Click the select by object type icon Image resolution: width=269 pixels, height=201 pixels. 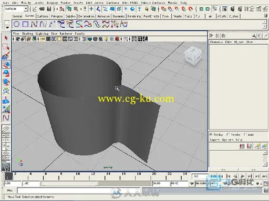click(69, 9)
